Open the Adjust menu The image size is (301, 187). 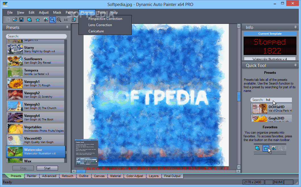[x=44, y=12]
